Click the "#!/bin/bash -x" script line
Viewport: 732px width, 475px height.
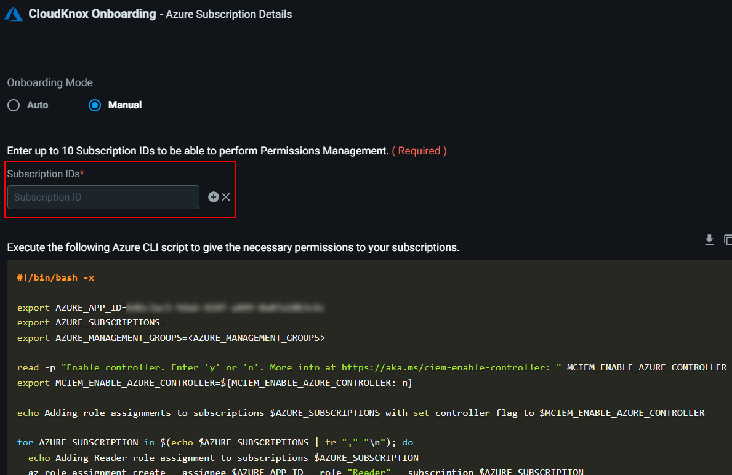pos(55,277)
